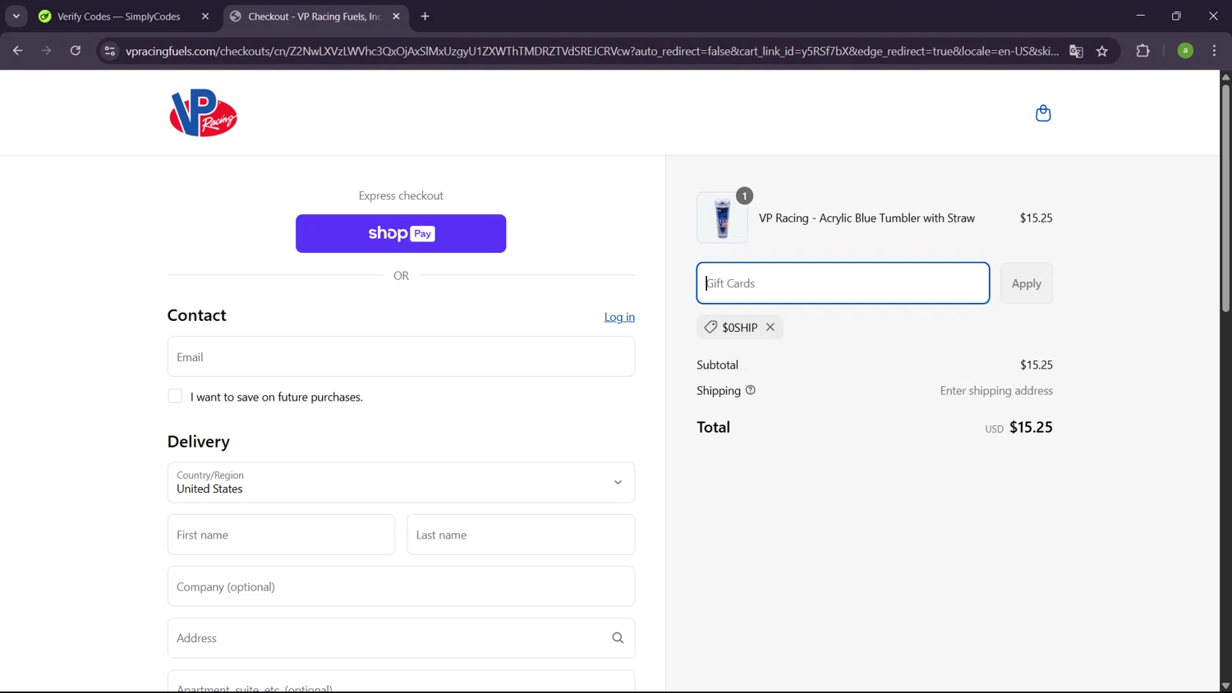
Task: Click the translate page icon
Action: tap(1076, 51)
